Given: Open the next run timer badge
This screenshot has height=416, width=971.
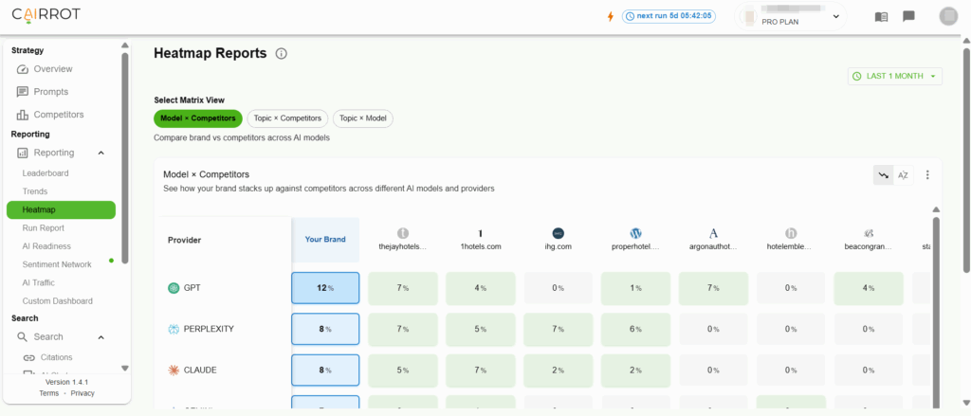Looking at the screenshot, I should 669,16.
